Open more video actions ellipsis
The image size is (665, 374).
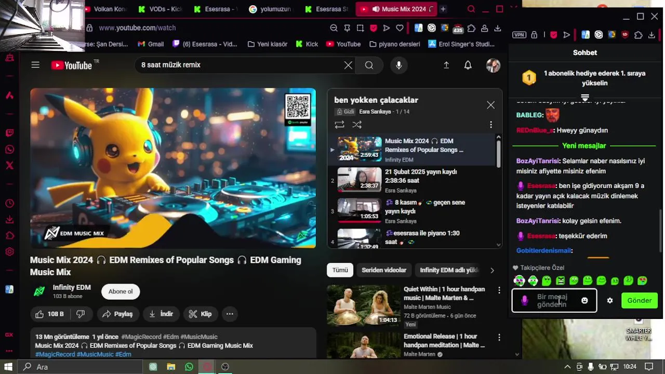(230, 314)
